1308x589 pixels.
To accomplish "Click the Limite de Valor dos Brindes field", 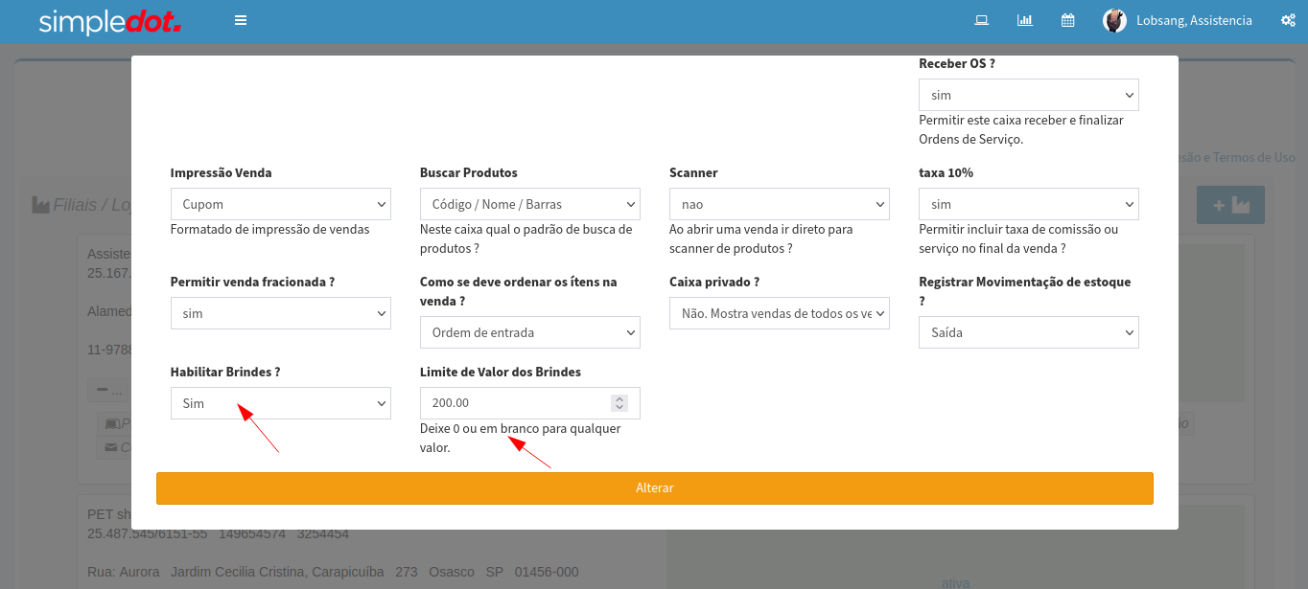I will (x=513, y=403).
